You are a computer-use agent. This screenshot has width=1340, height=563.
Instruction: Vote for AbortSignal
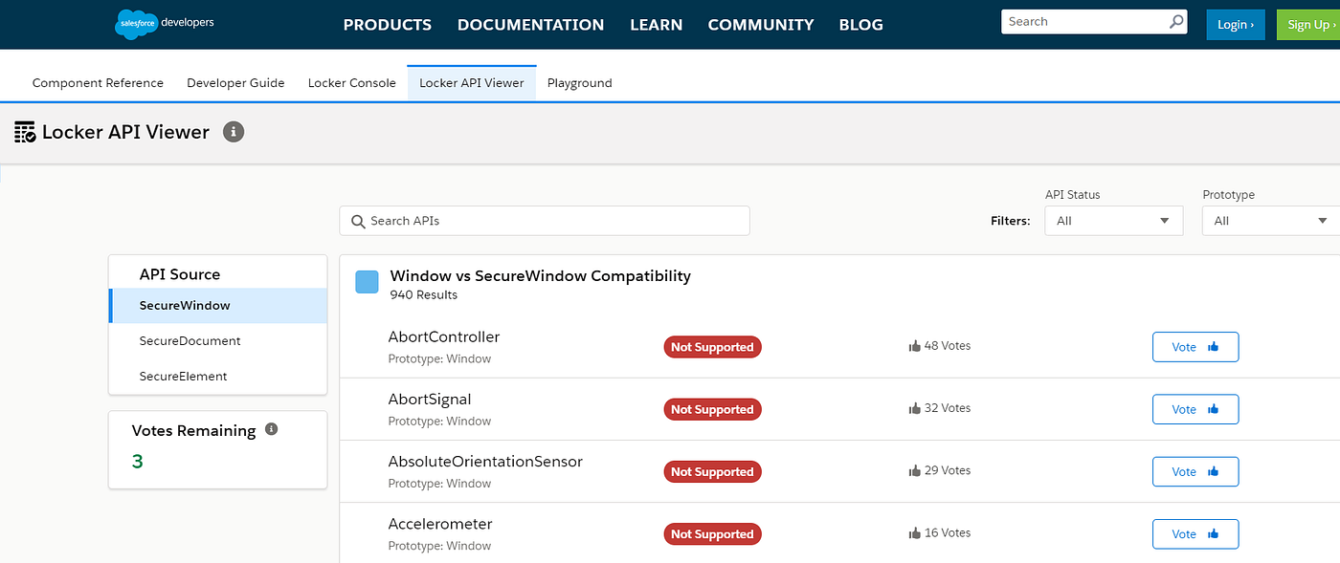[x=1195, y=409]
